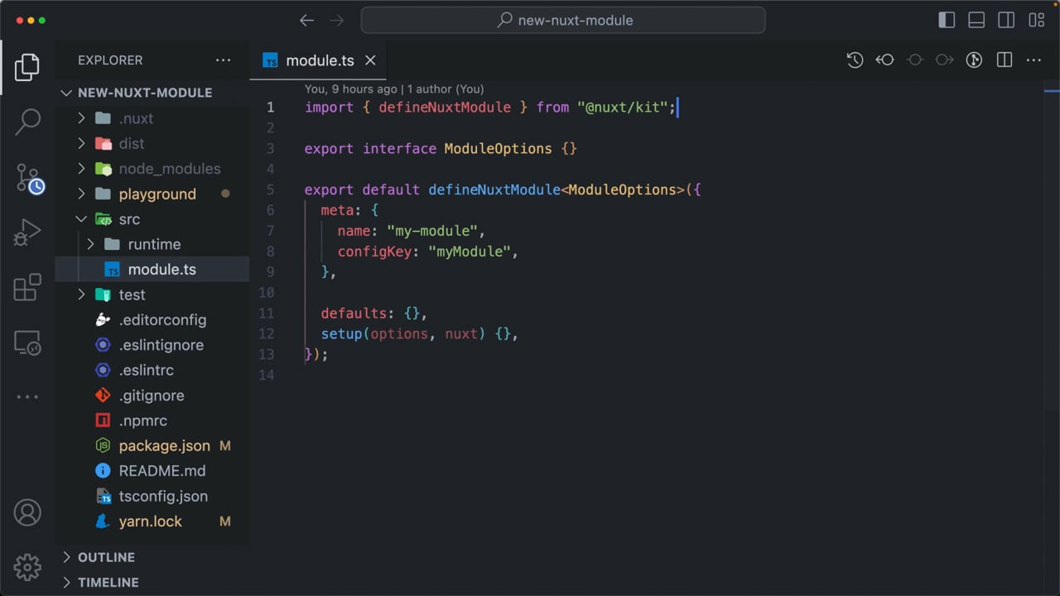Click the new-nuxt-module command center search box

coord(563,20)
